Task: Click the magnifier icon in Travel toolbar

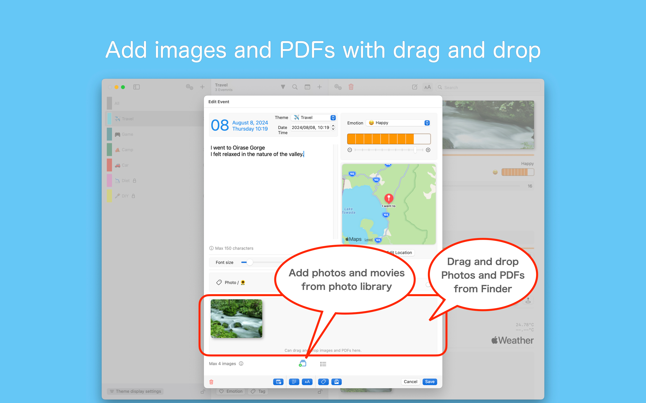Action: pos(295,87)
